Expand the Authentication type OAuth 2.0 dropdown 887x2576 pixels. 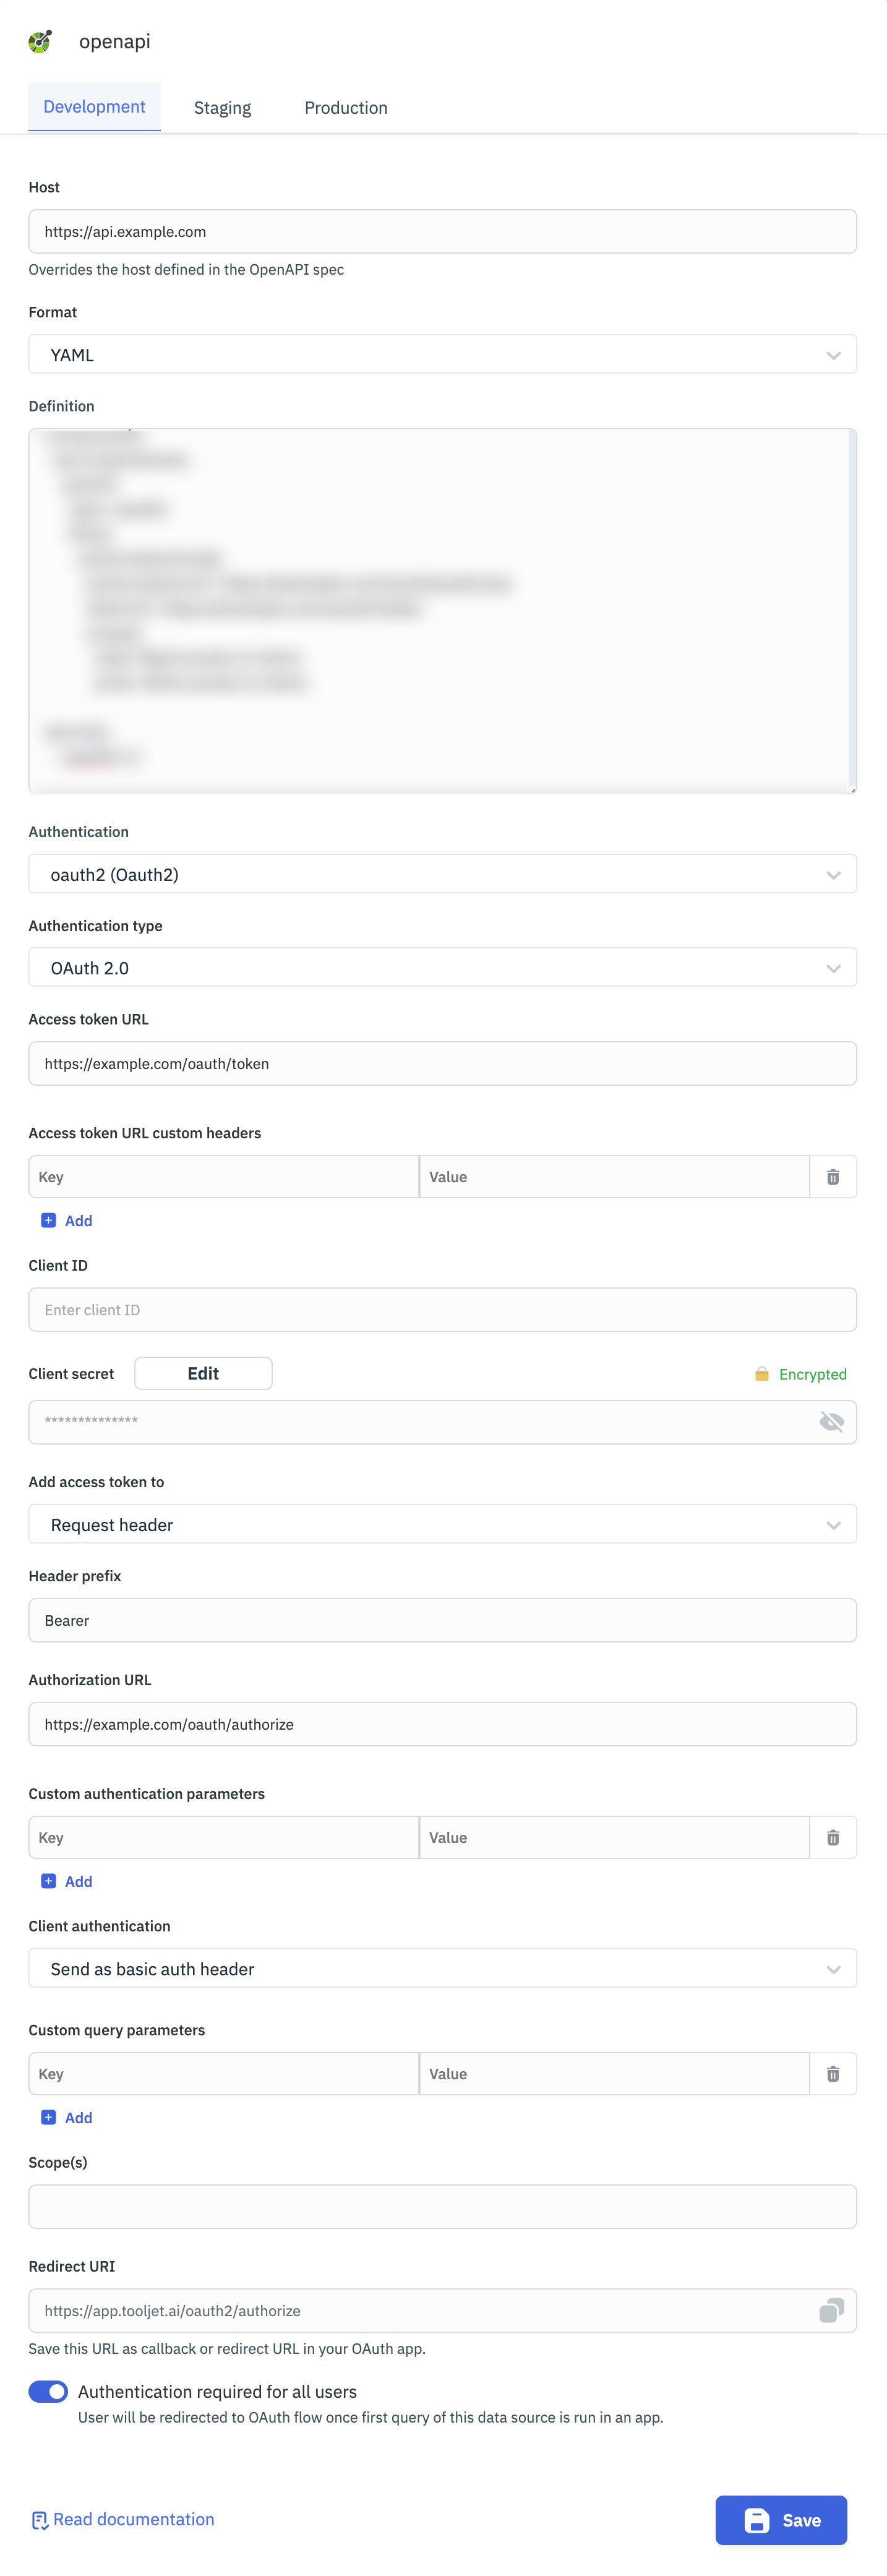click(442, 967)
